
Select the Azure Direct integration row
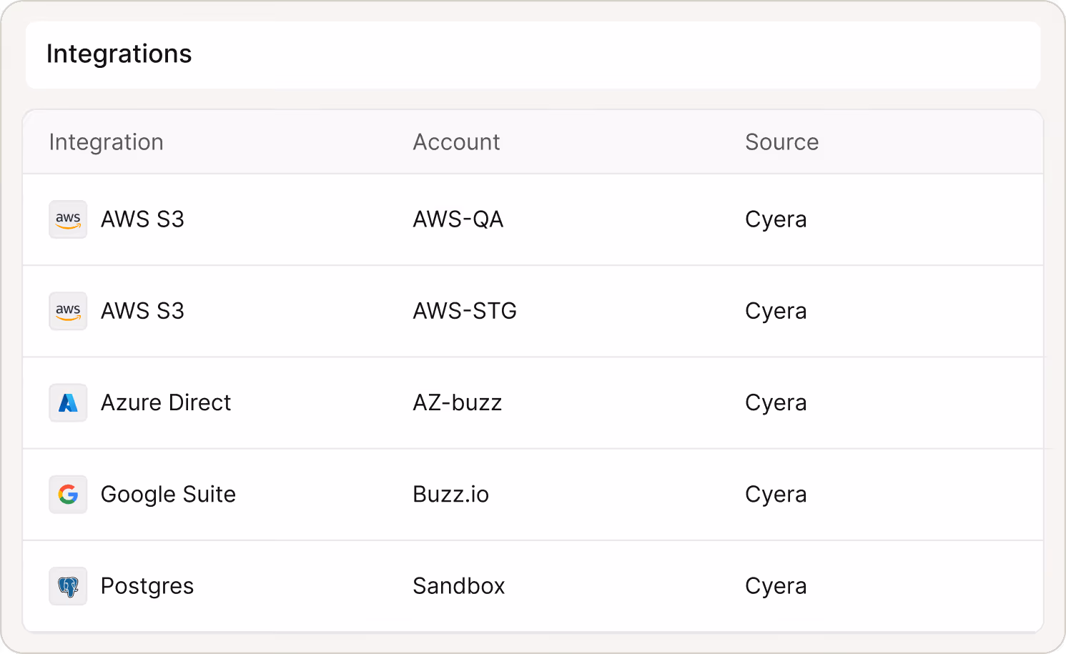pyautogui.click(x=166, y=402)
